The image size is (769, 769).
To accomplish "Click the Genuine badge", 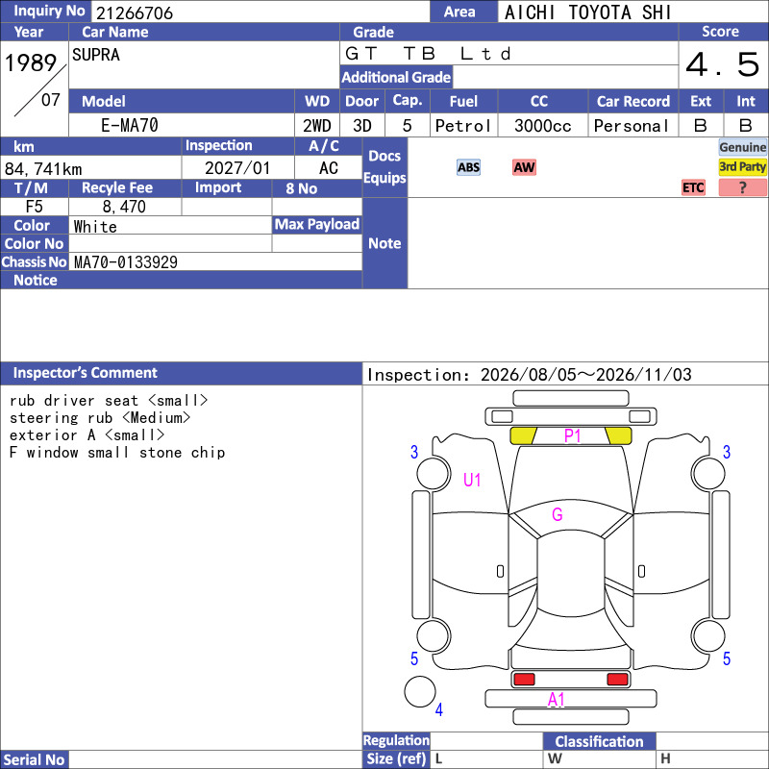I will 742,147.
